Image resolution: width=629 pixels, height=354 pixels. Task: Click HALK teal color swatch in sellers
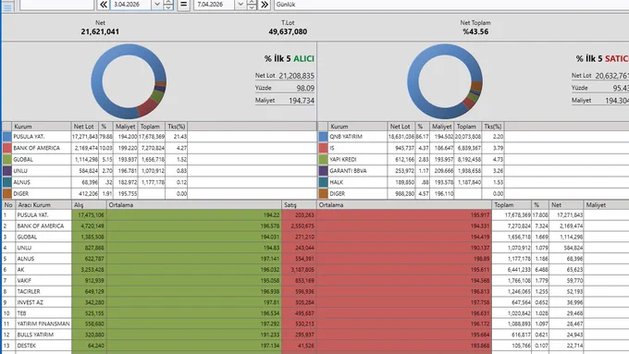pos(324,182)
